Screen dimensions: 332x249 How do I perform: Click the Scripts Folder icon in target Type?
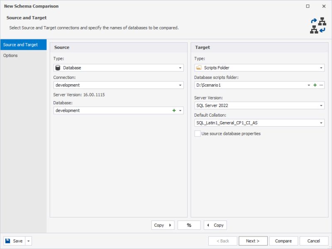198,67
